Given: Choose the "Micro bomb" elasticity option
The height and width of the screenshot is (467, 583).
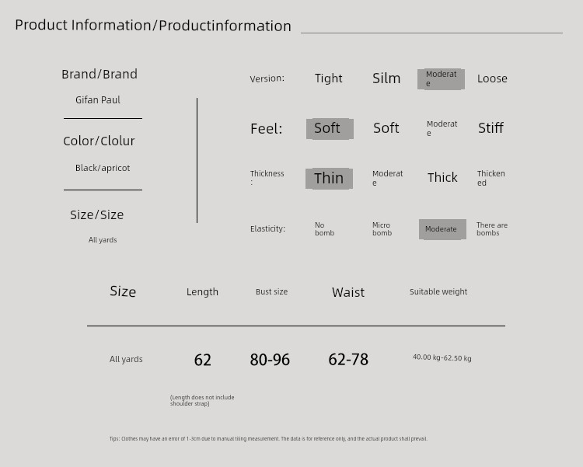Looking at the screenshot, I should pyautogui.click(x=382, y=229).
